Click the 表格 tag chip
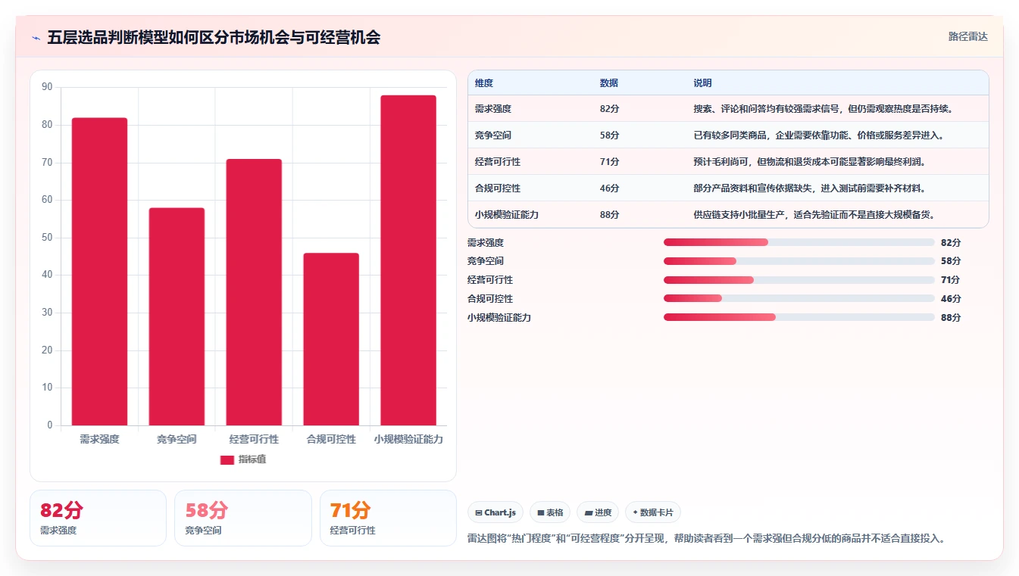 550,512
